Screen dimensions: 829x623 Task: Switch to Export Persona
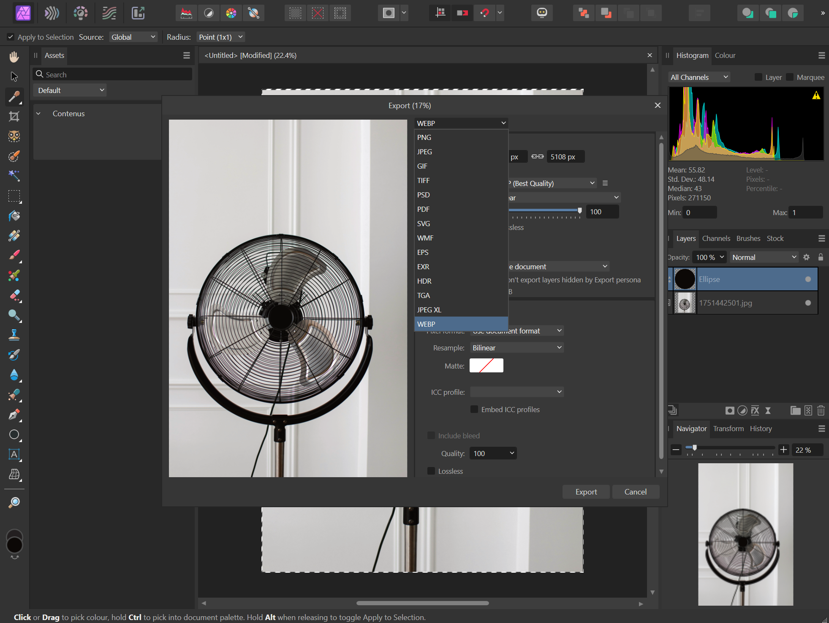click(x=138, y=13)
